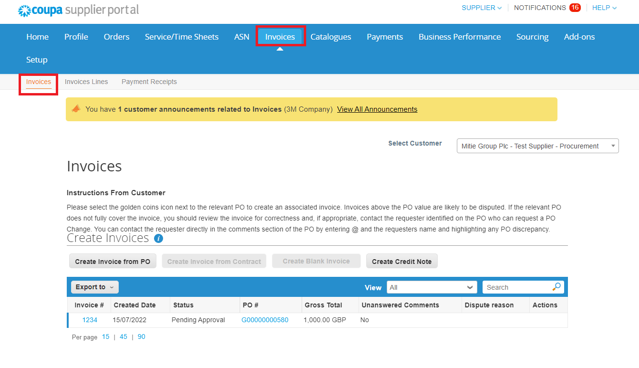
Task: Switch to Payment Receipts sub-tab
Action: pos(149,82)
